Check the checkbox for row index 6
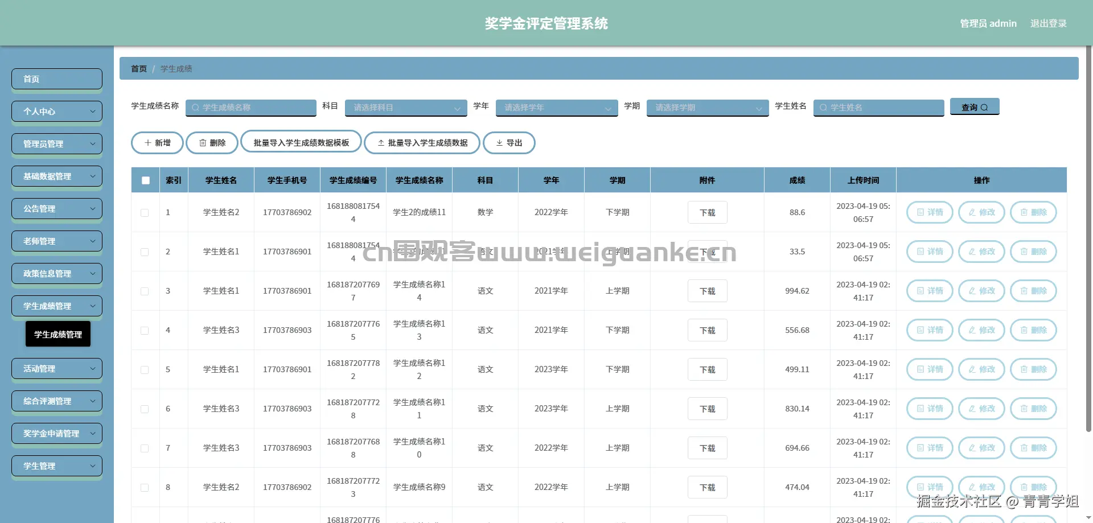The width and height of the screenshot is (1093, 523). 145,409
